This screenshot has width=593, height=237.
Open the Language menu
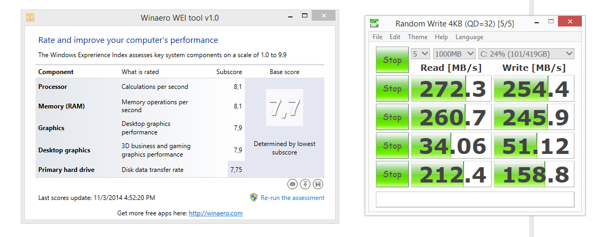(x=469, y=37)
